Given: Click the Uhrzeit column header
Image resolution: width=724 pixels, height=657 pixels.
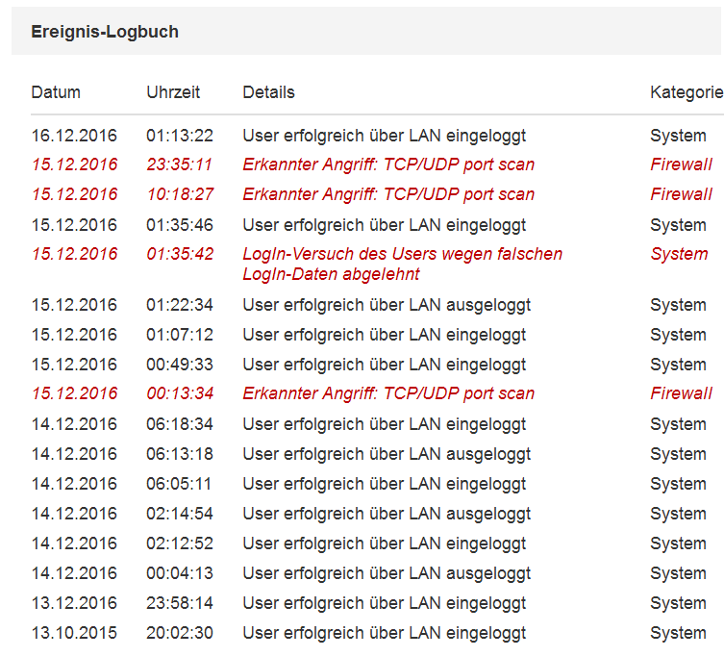Looking at the screenshot, I should [x=173, y=92].
